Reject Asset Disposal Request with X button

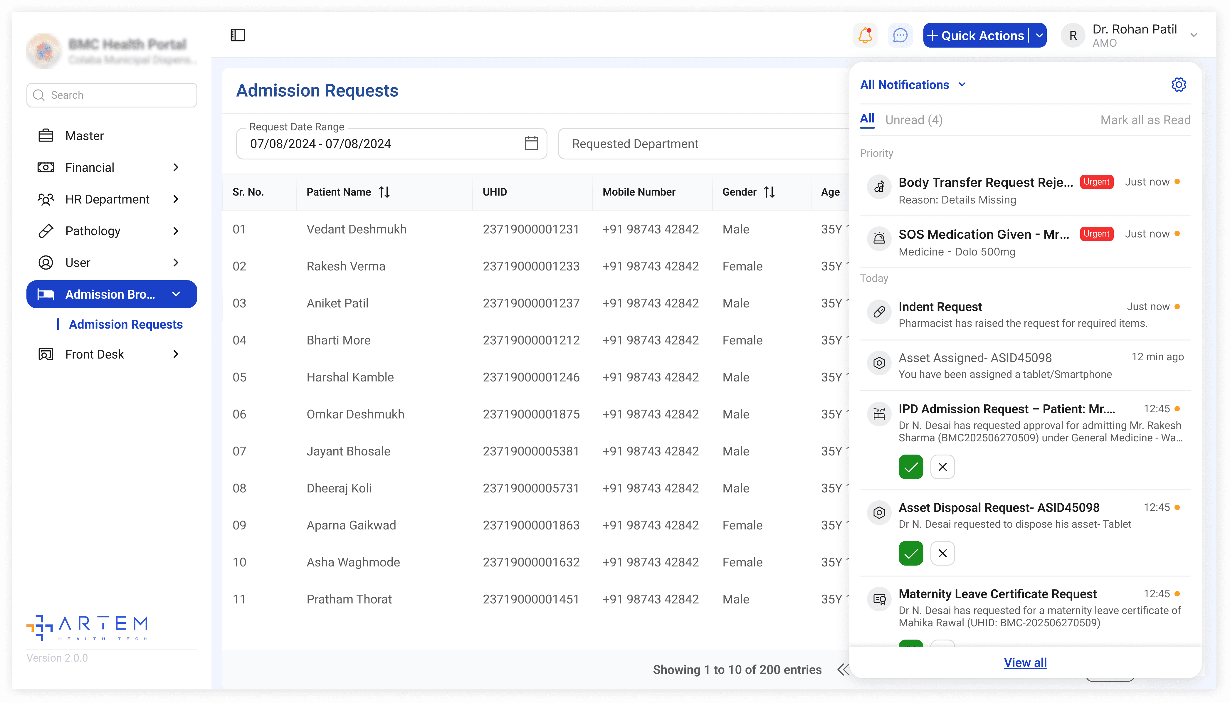pos(942,553)
